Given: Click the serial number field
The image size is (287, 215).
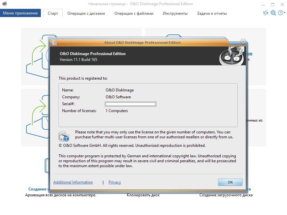Looking at the screenshot, I should tap(130, 104).
